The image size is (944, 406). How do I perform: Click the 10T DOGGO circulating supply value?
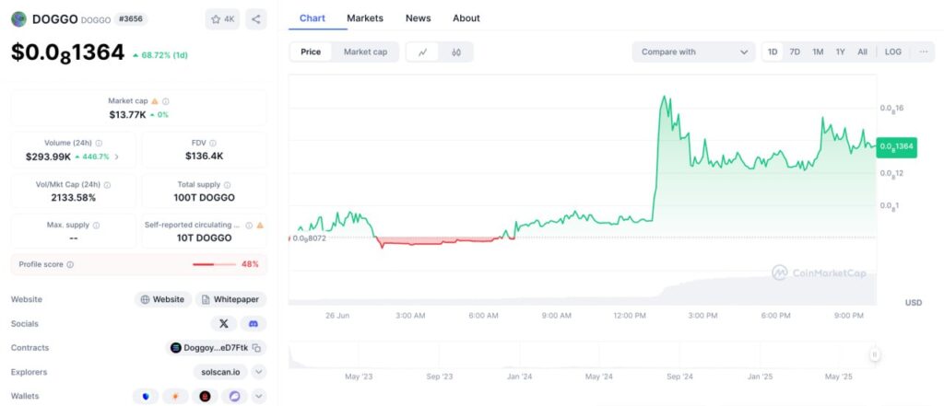pyautogui.click(x=204, y=238)
